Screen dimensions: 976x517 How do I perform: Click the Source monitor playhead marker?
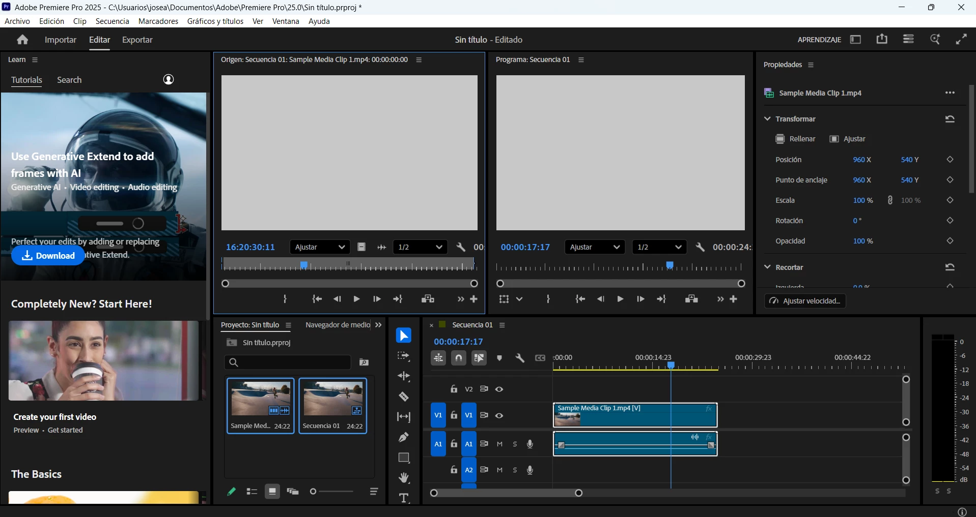[304, 265]
